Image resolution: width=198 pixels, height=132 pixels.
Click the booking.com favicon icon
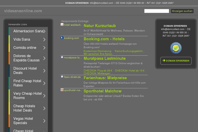tap(62, 38)
